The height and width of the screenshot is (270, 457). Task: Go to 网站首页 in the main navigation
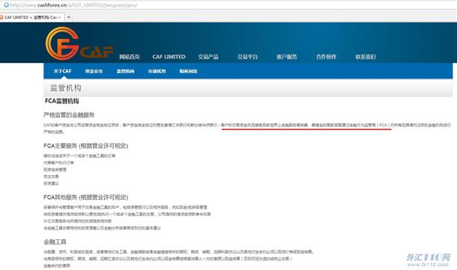click(130, 57)
